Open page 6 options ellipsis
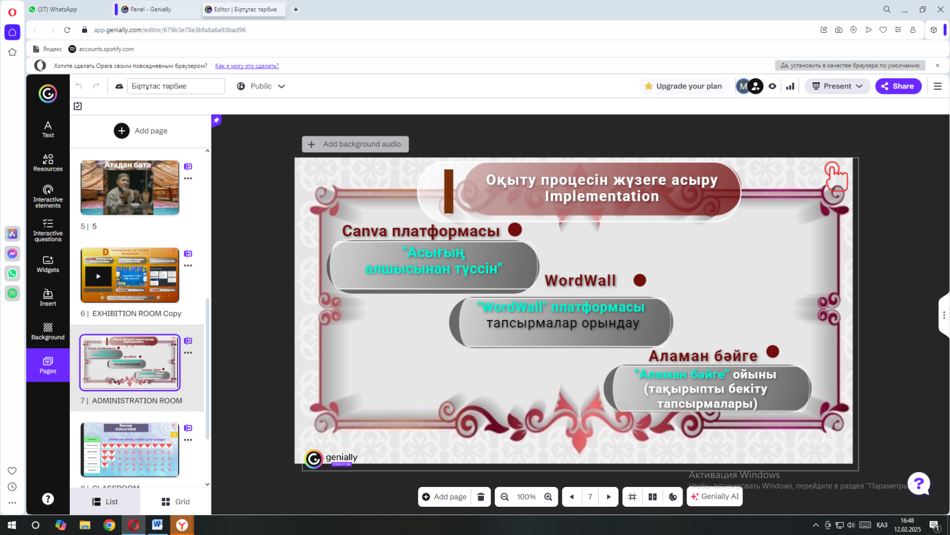Screen dimensions: 950x535 coord(188,266)
